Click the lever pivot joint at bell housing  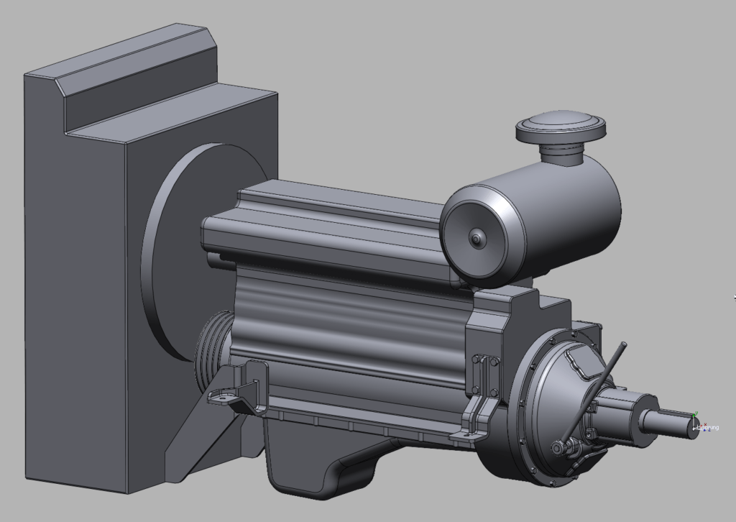coord(558,448)
